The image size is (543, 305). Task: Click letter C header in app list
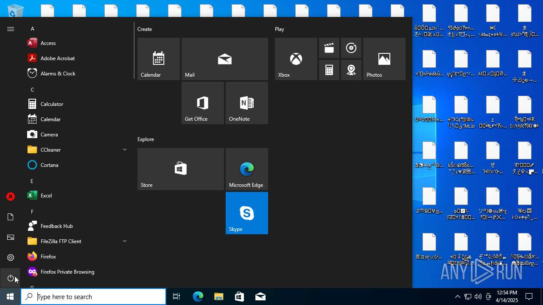pyautogui.click(x=32, y=89)
